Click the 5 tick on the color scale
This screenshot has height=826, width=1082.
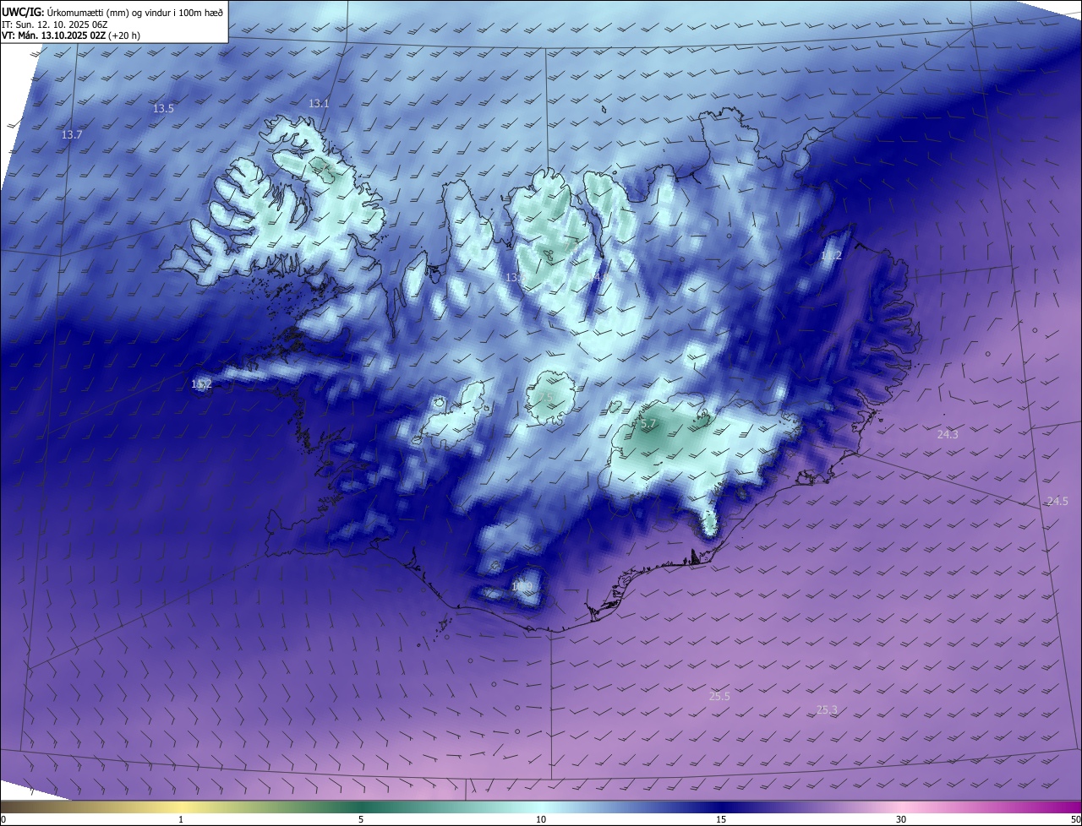pyautogui.click(x=361, y=819)
